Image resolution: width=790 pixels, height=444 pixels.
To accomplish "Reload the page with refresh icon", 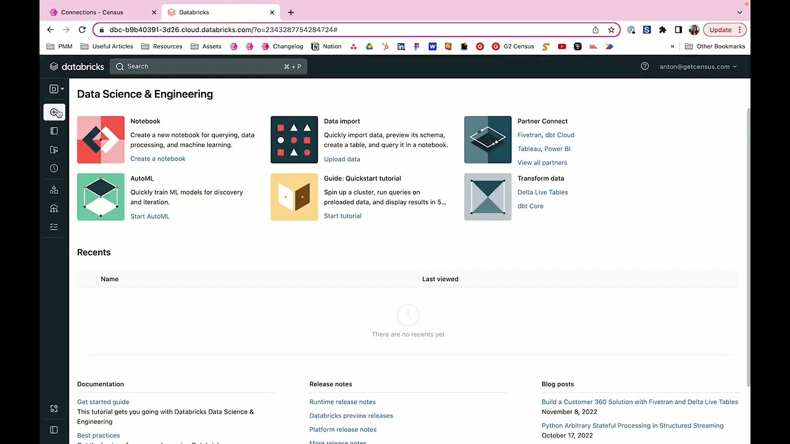I will coord(82,30).
